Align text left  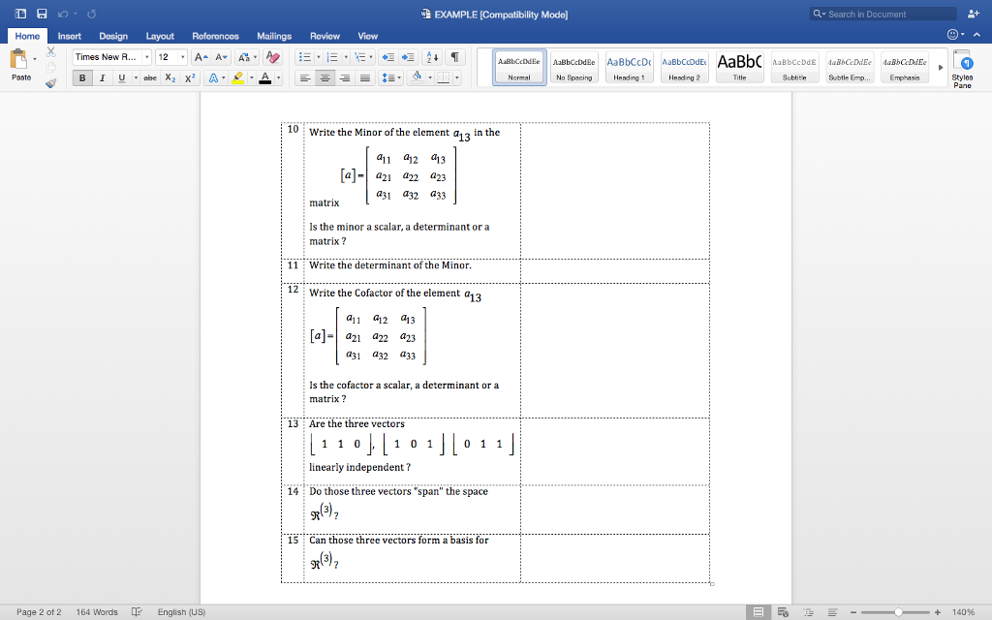[x=305, y=77]
